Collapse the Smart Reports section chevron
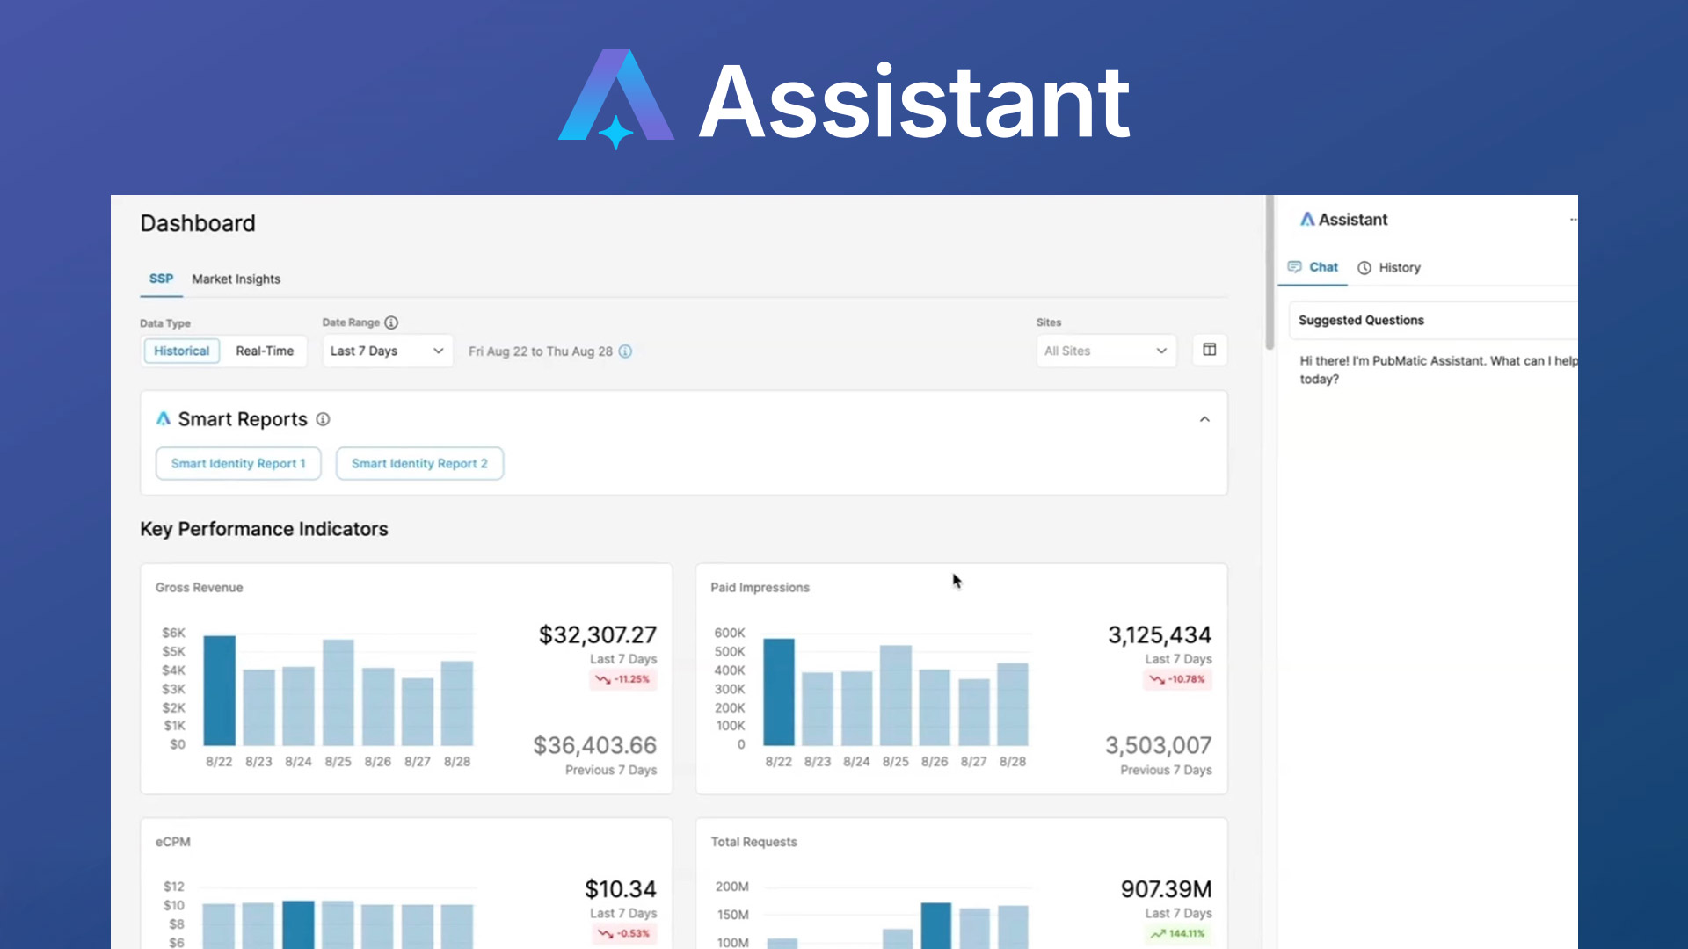1688x949 pixels. (x=1204, y=419)
